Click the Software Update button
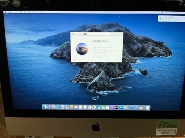185x138 pixels. [x=110, y=56]
